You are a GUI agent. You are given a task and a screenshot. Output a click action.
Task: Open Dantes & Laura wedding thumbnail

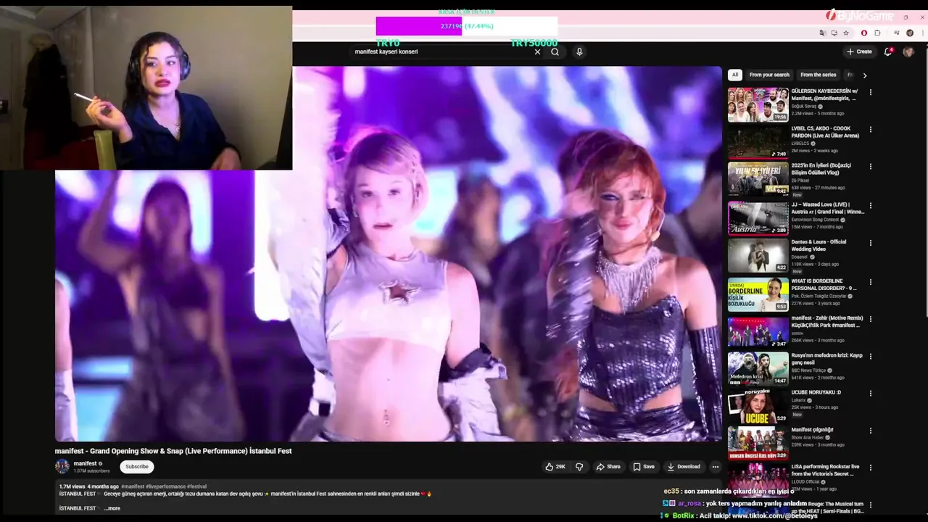(758, 255)
